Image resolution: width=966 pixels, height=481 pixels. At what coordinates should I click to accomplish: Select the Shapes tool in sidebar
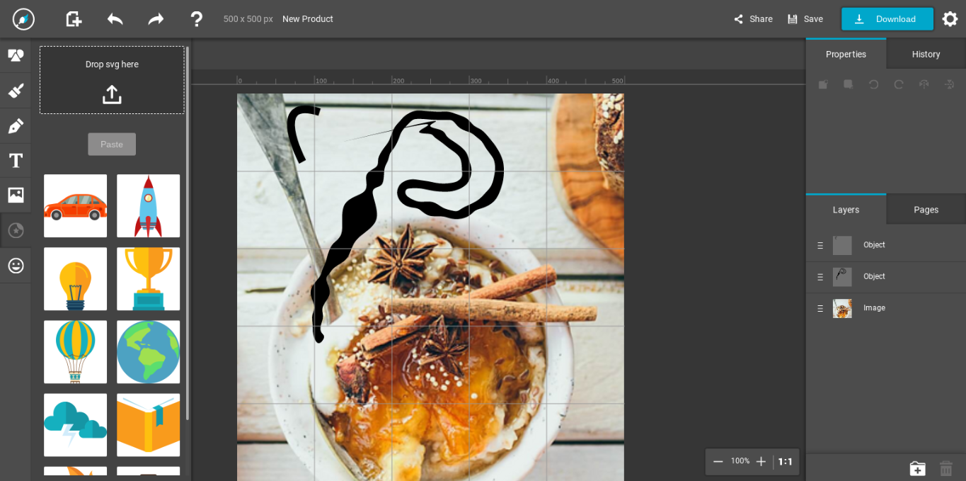click(x=16, y=55)
